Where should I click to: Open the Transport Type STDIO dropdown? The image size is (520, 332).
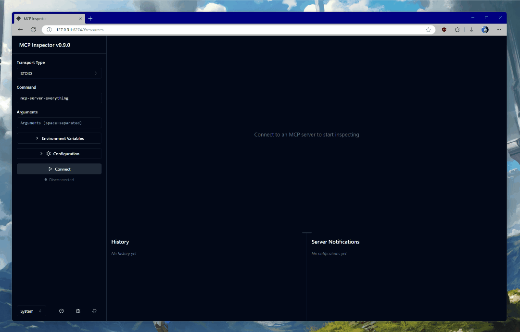(59, 73)
